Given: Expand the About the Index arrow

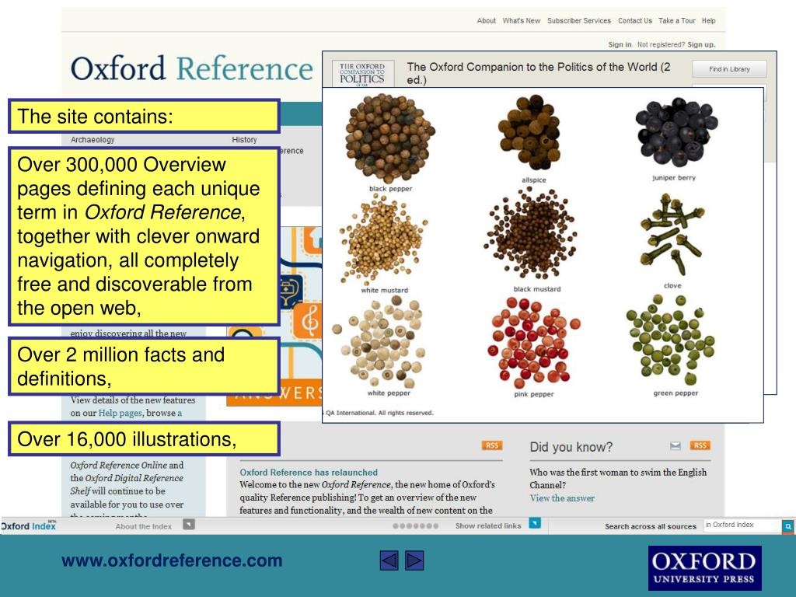Looking at the screenshot, I should [189, 525].
